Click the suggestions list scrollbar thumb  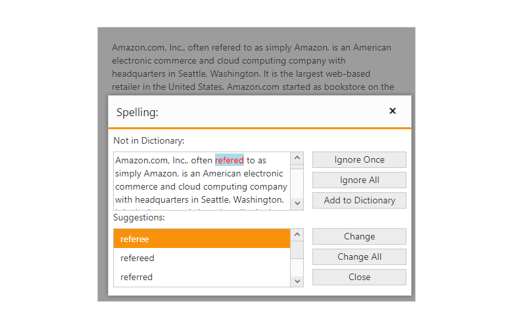[x=297, y=250]
